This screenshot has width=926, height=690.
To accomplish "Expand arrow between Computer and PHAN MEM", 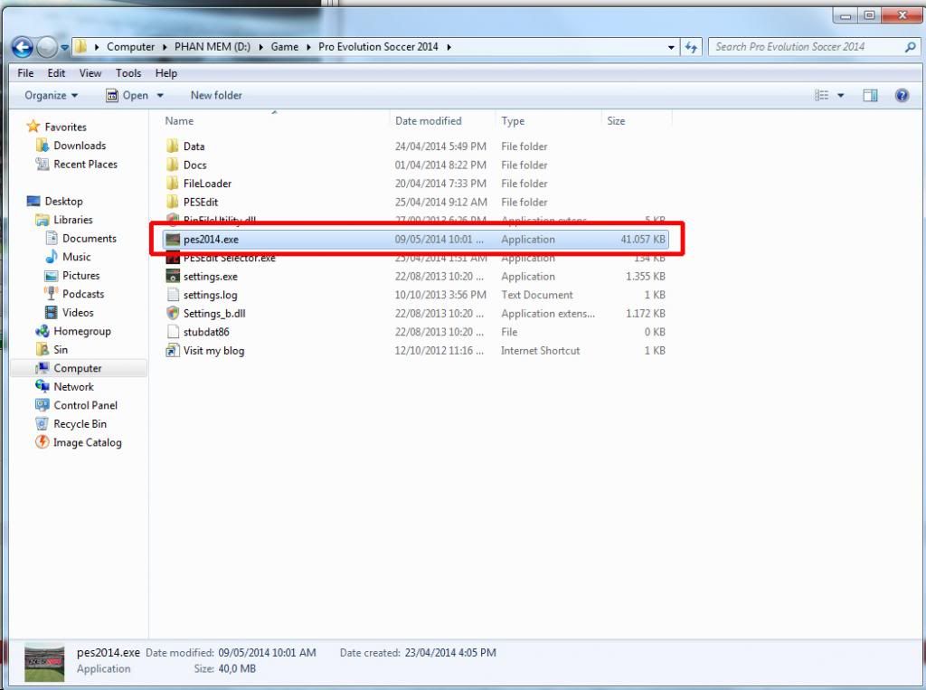I will (x=165, y=47).
